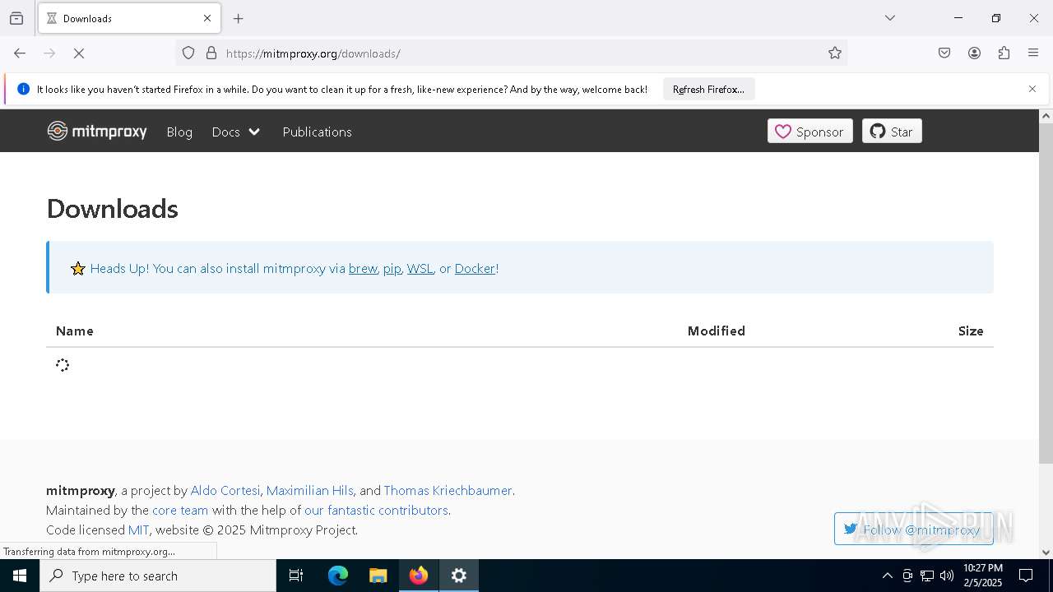The image size is (1053, 592).
Task: Open Firefox View recent browsing icon
Action: point(16,18)
